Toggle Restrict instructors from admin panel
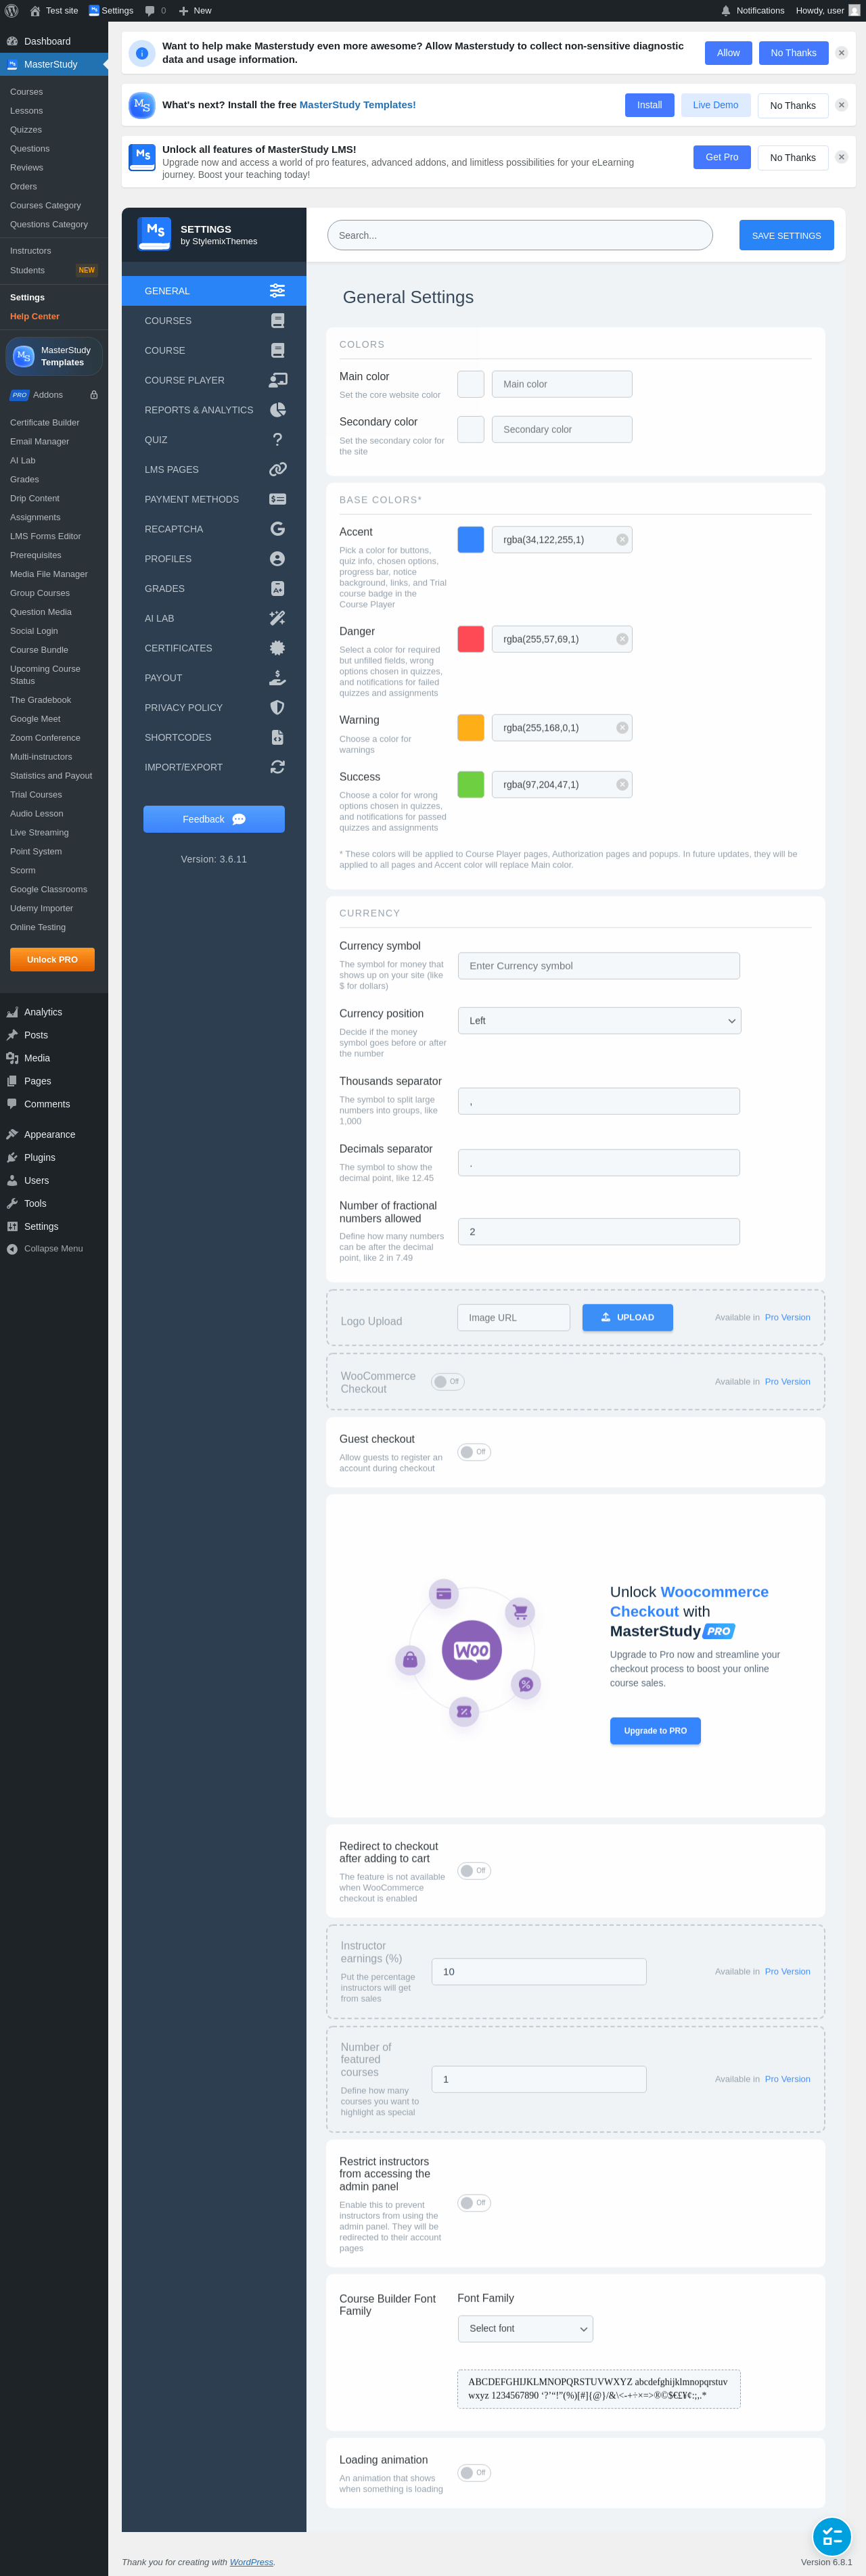This screenshot has height=2576, width=866. pos(474,2203)
